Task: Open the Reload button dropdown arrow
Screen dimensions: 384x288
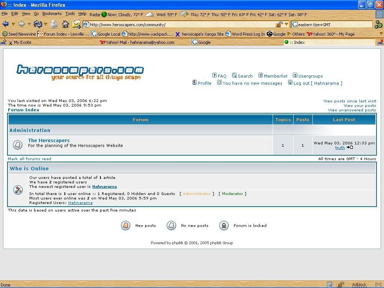Action: pos(46,25)
